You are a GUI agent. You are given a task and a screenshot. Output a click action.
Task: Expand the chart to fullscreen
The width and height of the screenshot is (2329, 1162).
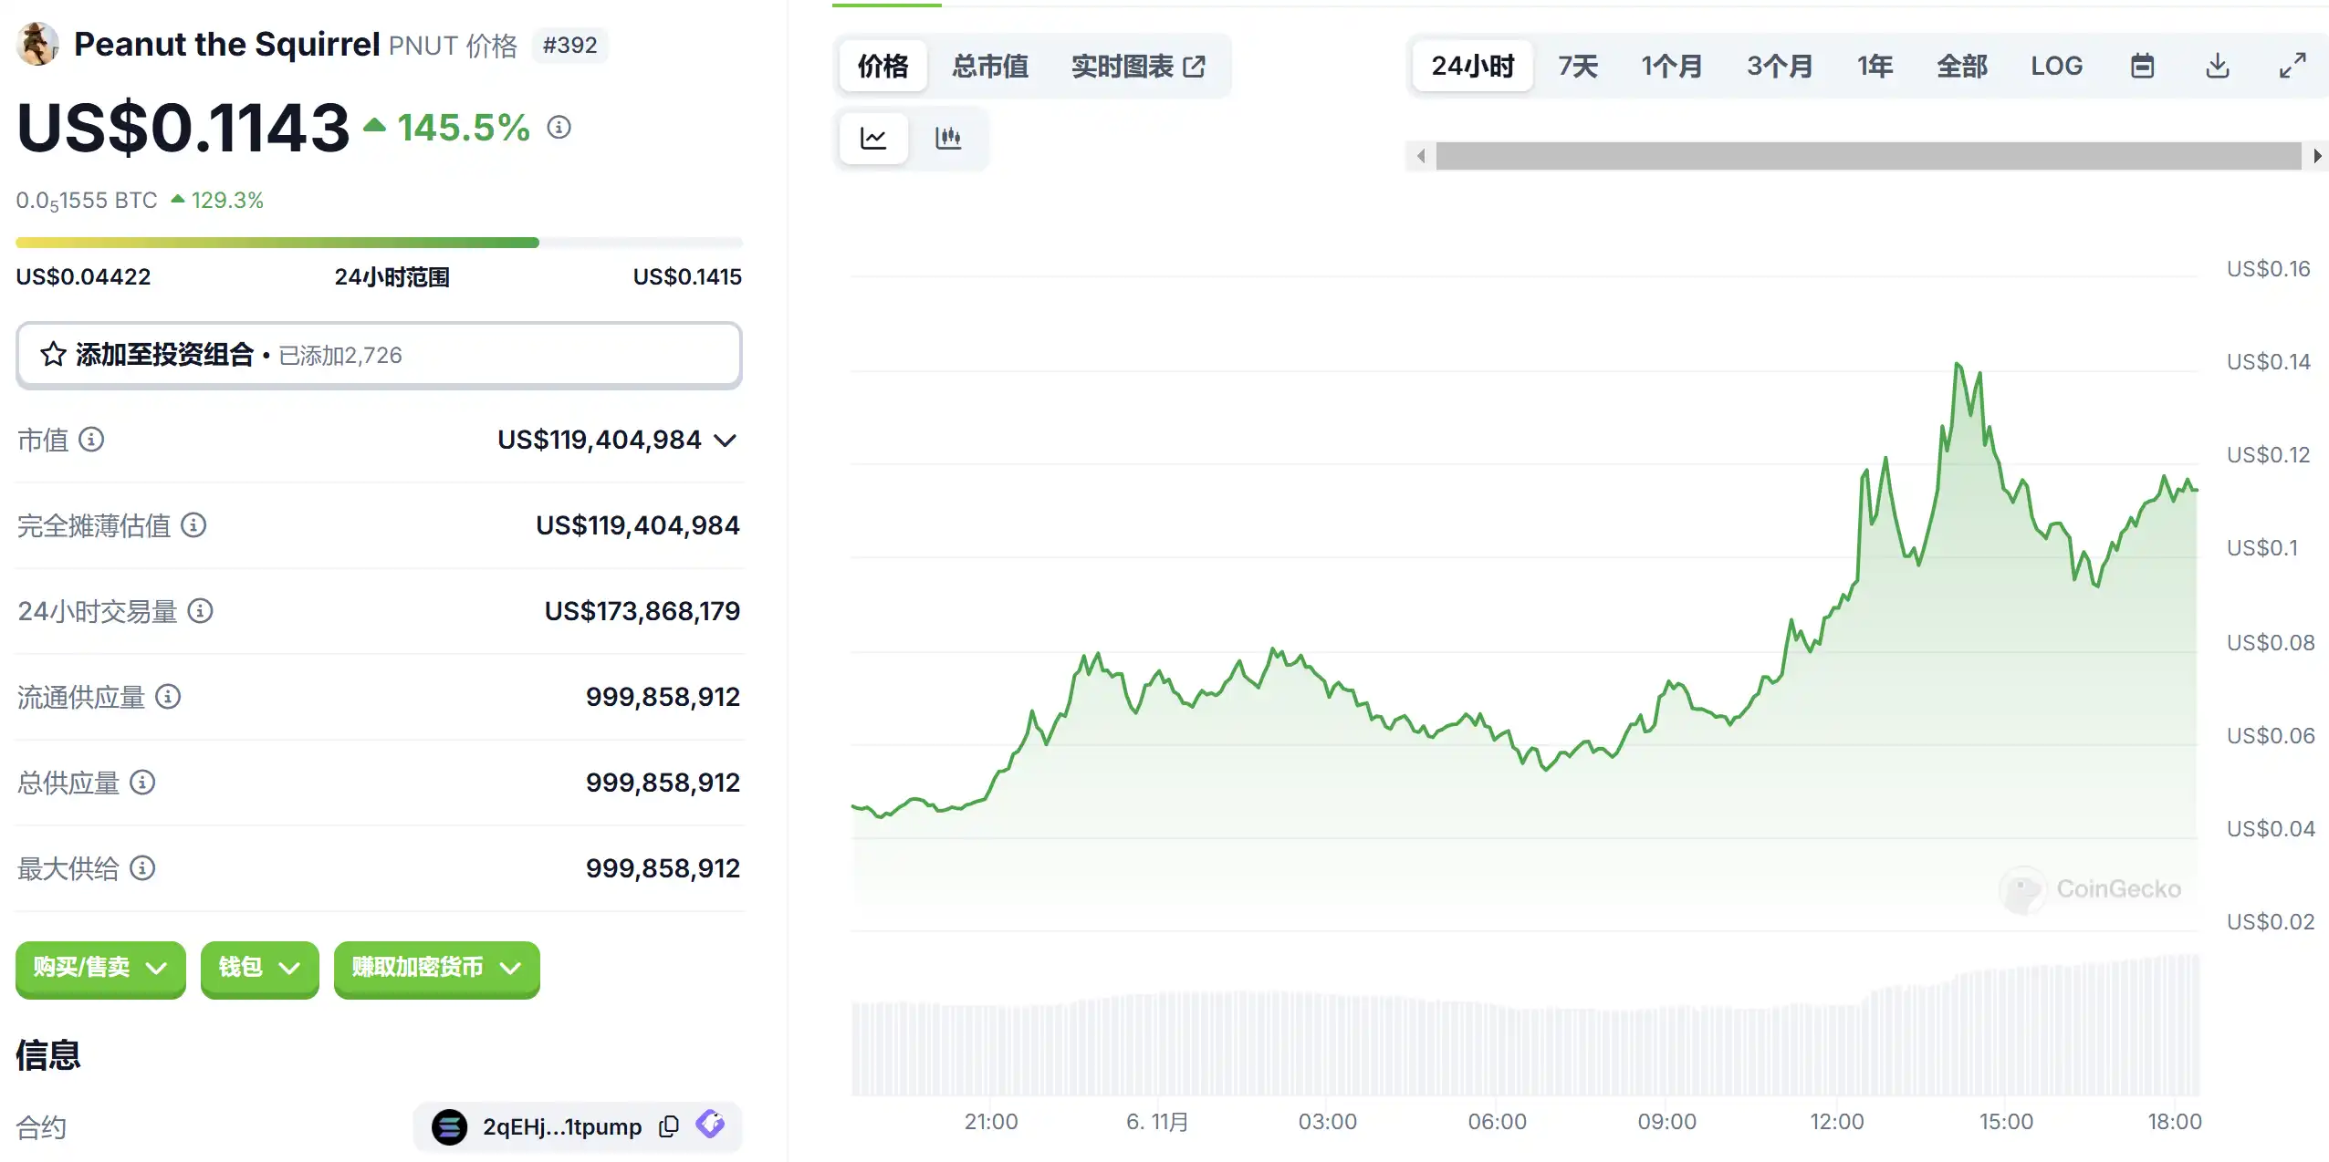(2292, 66)
